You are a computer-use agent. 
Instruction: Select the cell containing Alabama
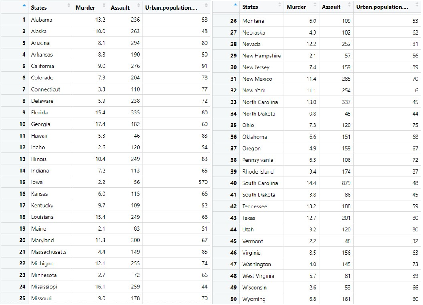(41, 20)
